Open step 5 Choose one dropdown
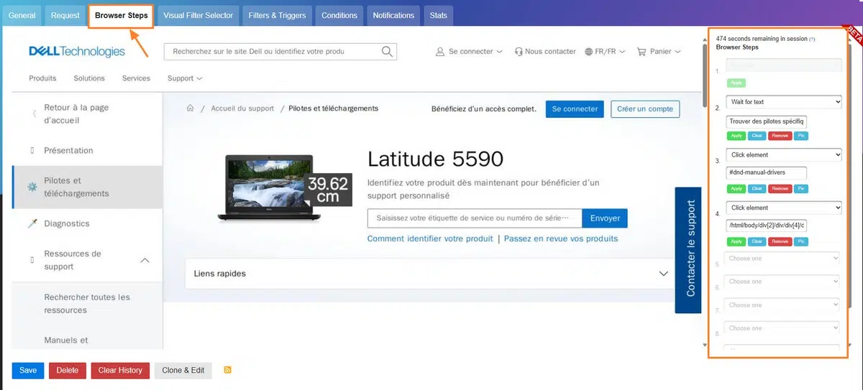This screenshot has height=390, width=863. tap(782, 259)
